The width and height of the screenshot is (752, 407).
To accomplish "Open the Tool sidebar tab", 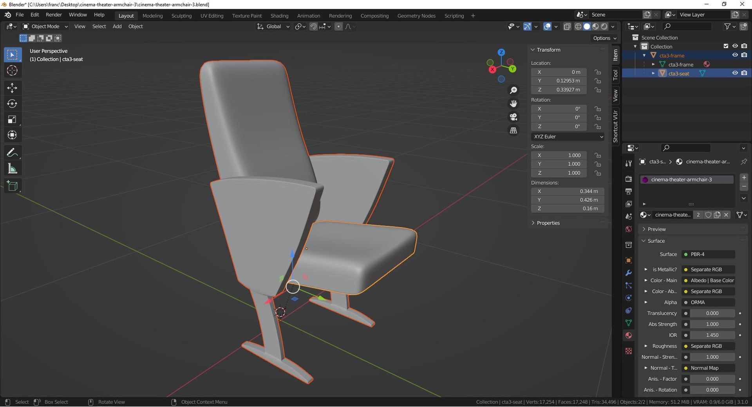I will pyautogui.click(x=616, y=75).
